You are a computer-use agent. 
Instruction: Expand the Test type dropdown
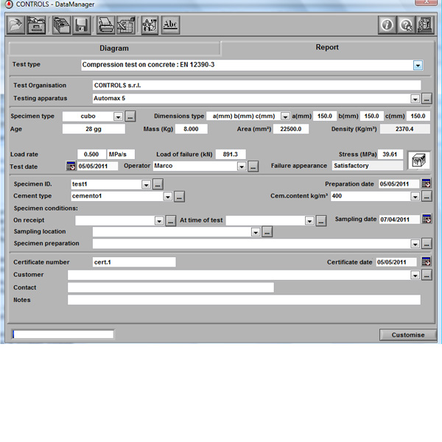[418, 66]
